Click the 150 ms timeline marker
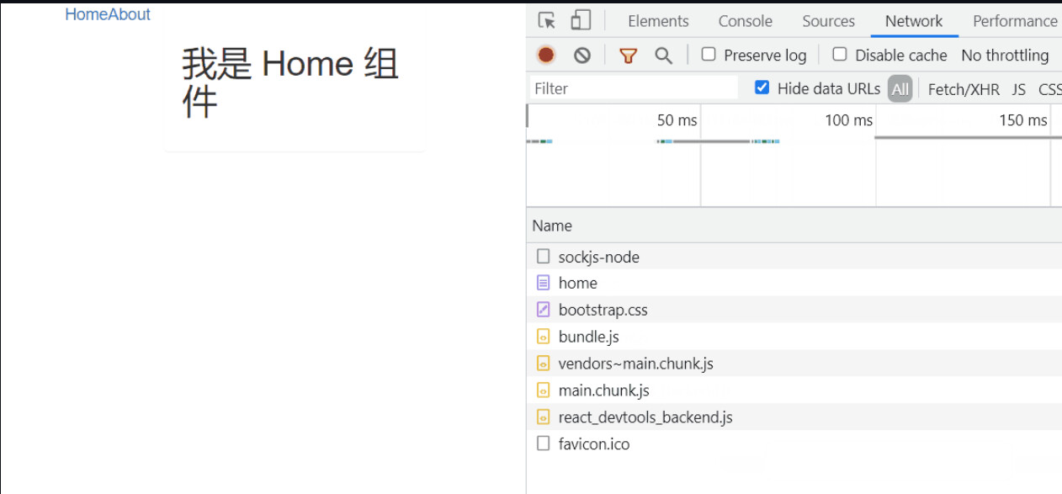1062x494 pixels. tap(1023, 120)
